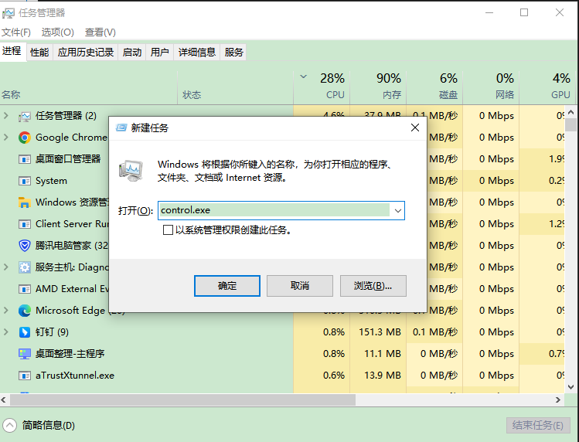The image size is (579, 442).
Task: Click the DingTalk (钉钉) process icon
Action: pyautogui.click(x=25, y=332)
